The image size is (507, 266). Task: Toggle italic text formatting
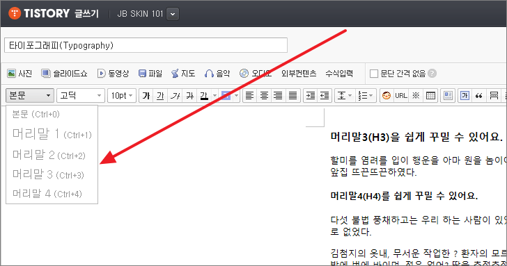pos(175,95)
